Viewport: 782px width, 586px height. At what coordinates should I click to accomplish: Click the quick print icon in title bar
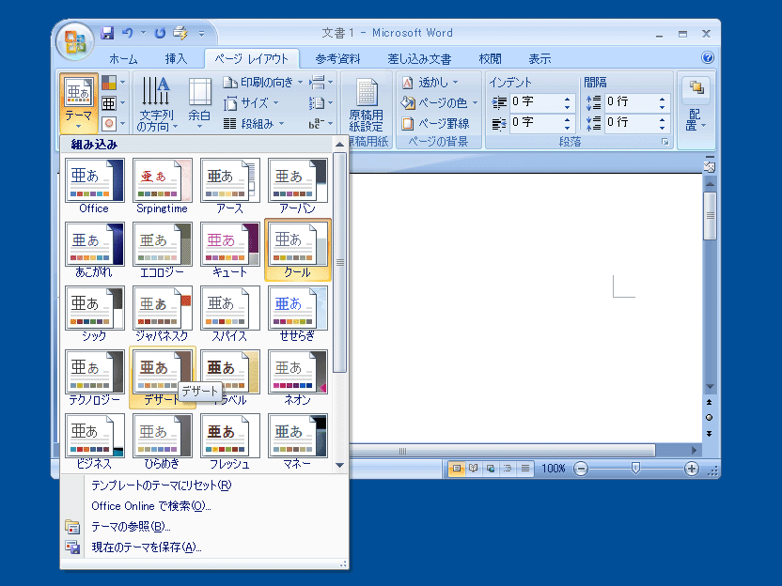[180, 34]
